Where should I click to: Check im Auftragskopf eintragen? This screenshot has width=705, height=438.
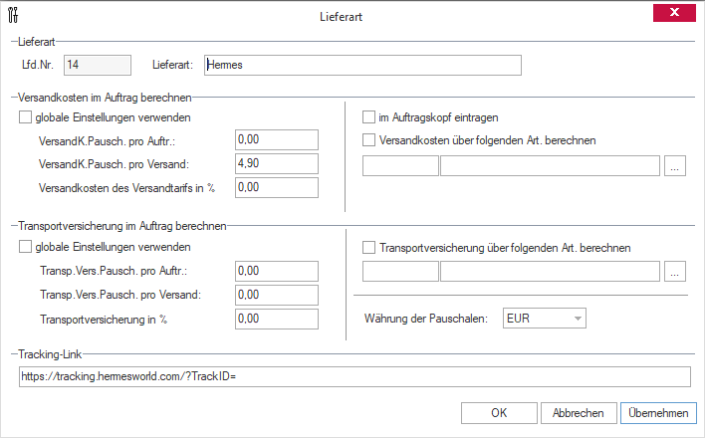[x=368, y=117]
